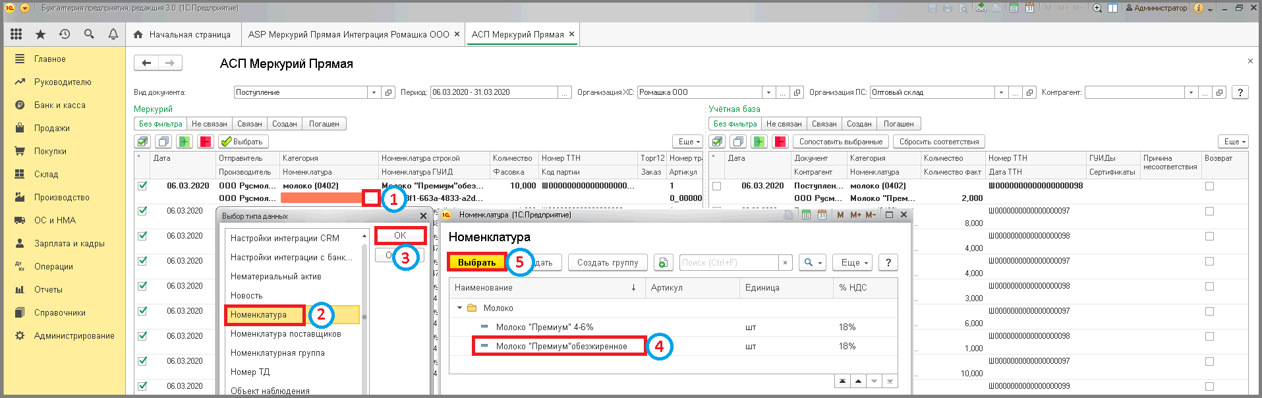The width and height of the screenshot is (1262, 398).
Task: Click green plus icon in Учётная база toolbar
Action: click(x=760, y=142)
